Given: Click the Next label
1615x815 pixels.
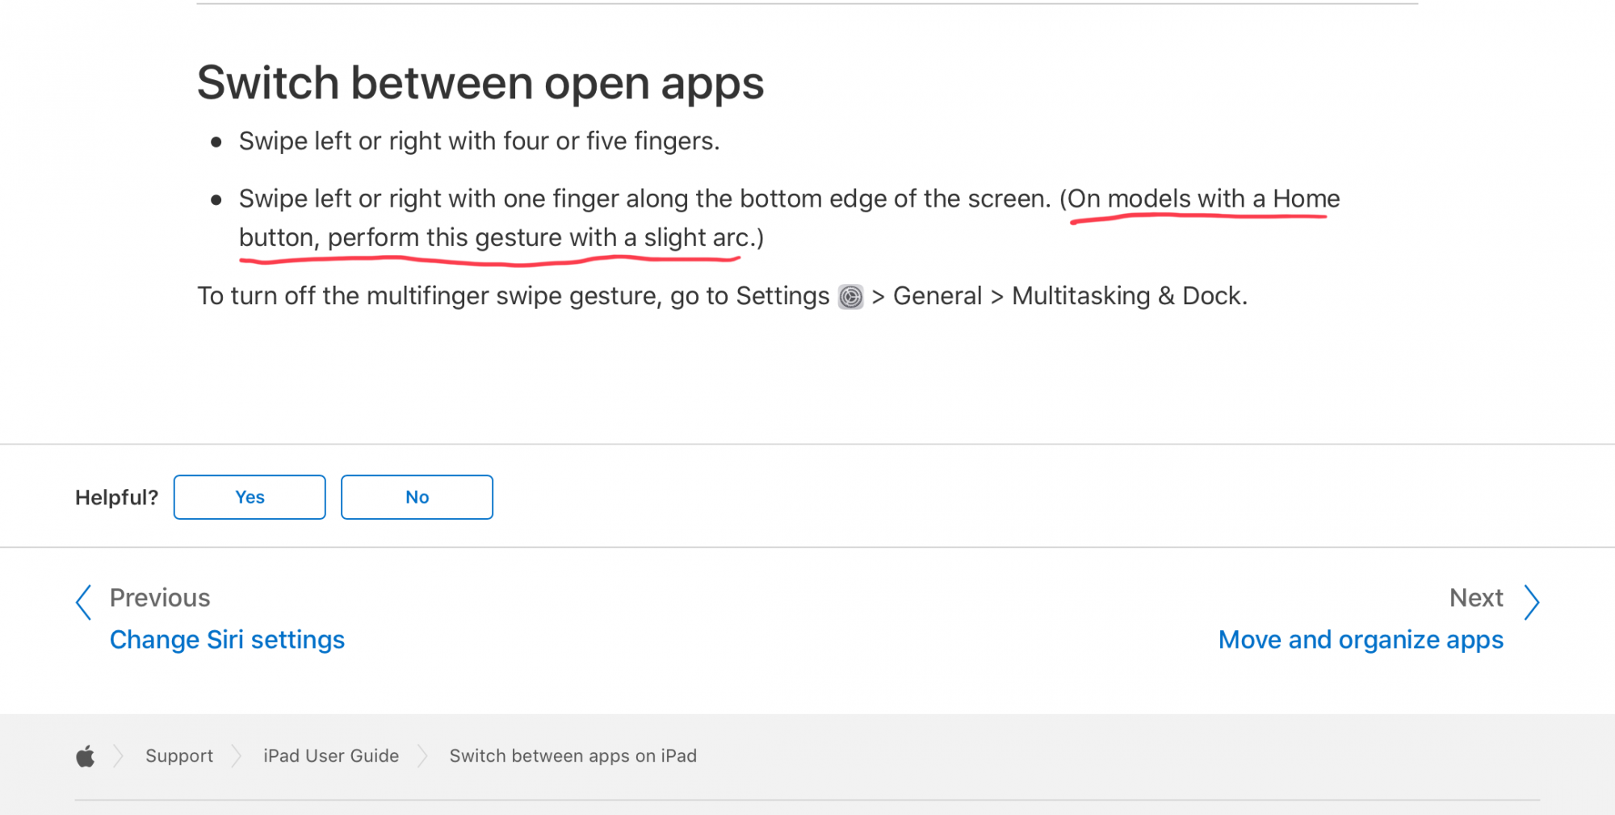Looking at the screenshot, I should coord(1476,598).
